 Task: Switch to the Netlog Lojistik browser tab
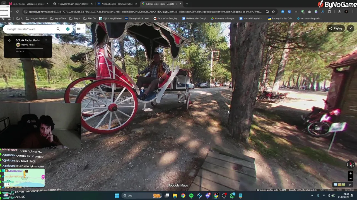click(117, 4)
